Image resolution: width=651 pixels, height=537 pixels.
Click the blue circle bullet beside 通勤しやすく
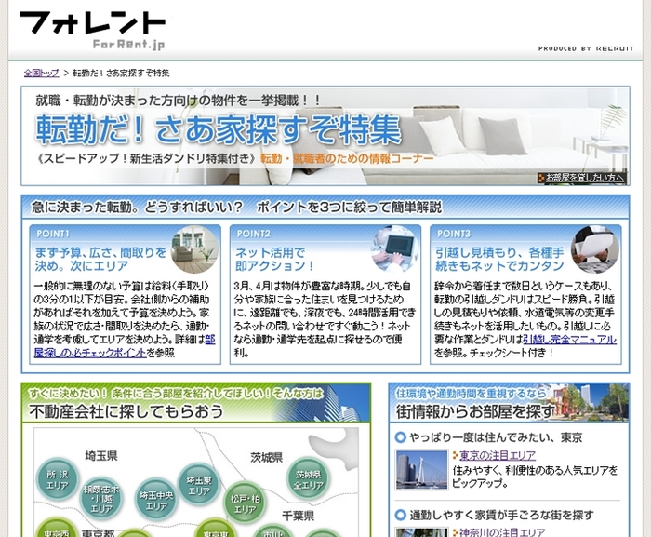(400, 516)
